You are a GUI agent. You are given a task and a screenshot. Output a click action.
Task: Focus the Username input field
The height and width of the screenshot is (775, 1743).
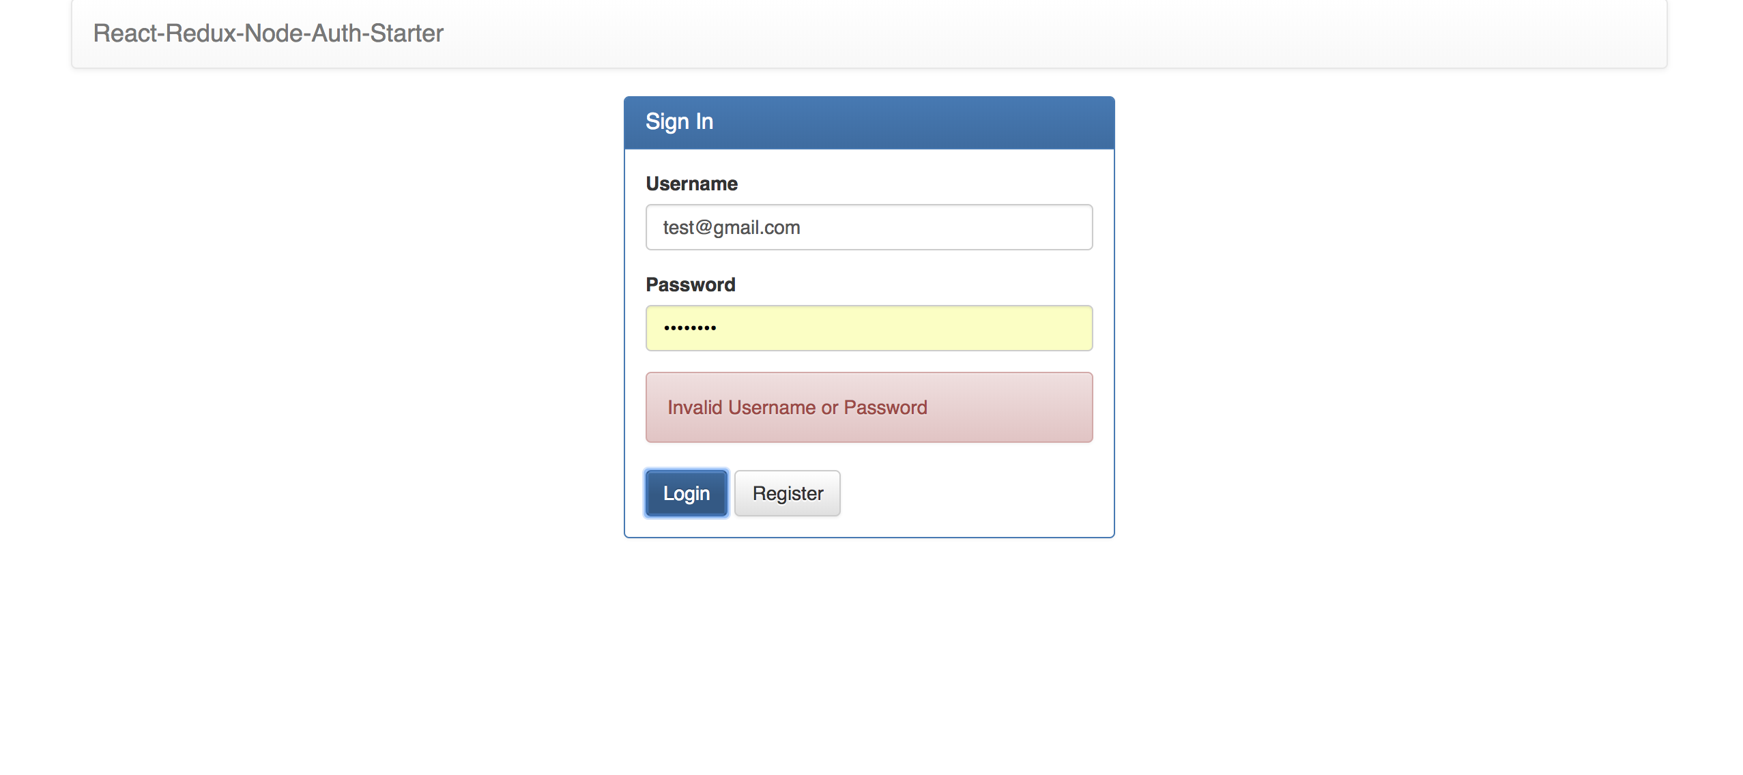click(868, 227)
